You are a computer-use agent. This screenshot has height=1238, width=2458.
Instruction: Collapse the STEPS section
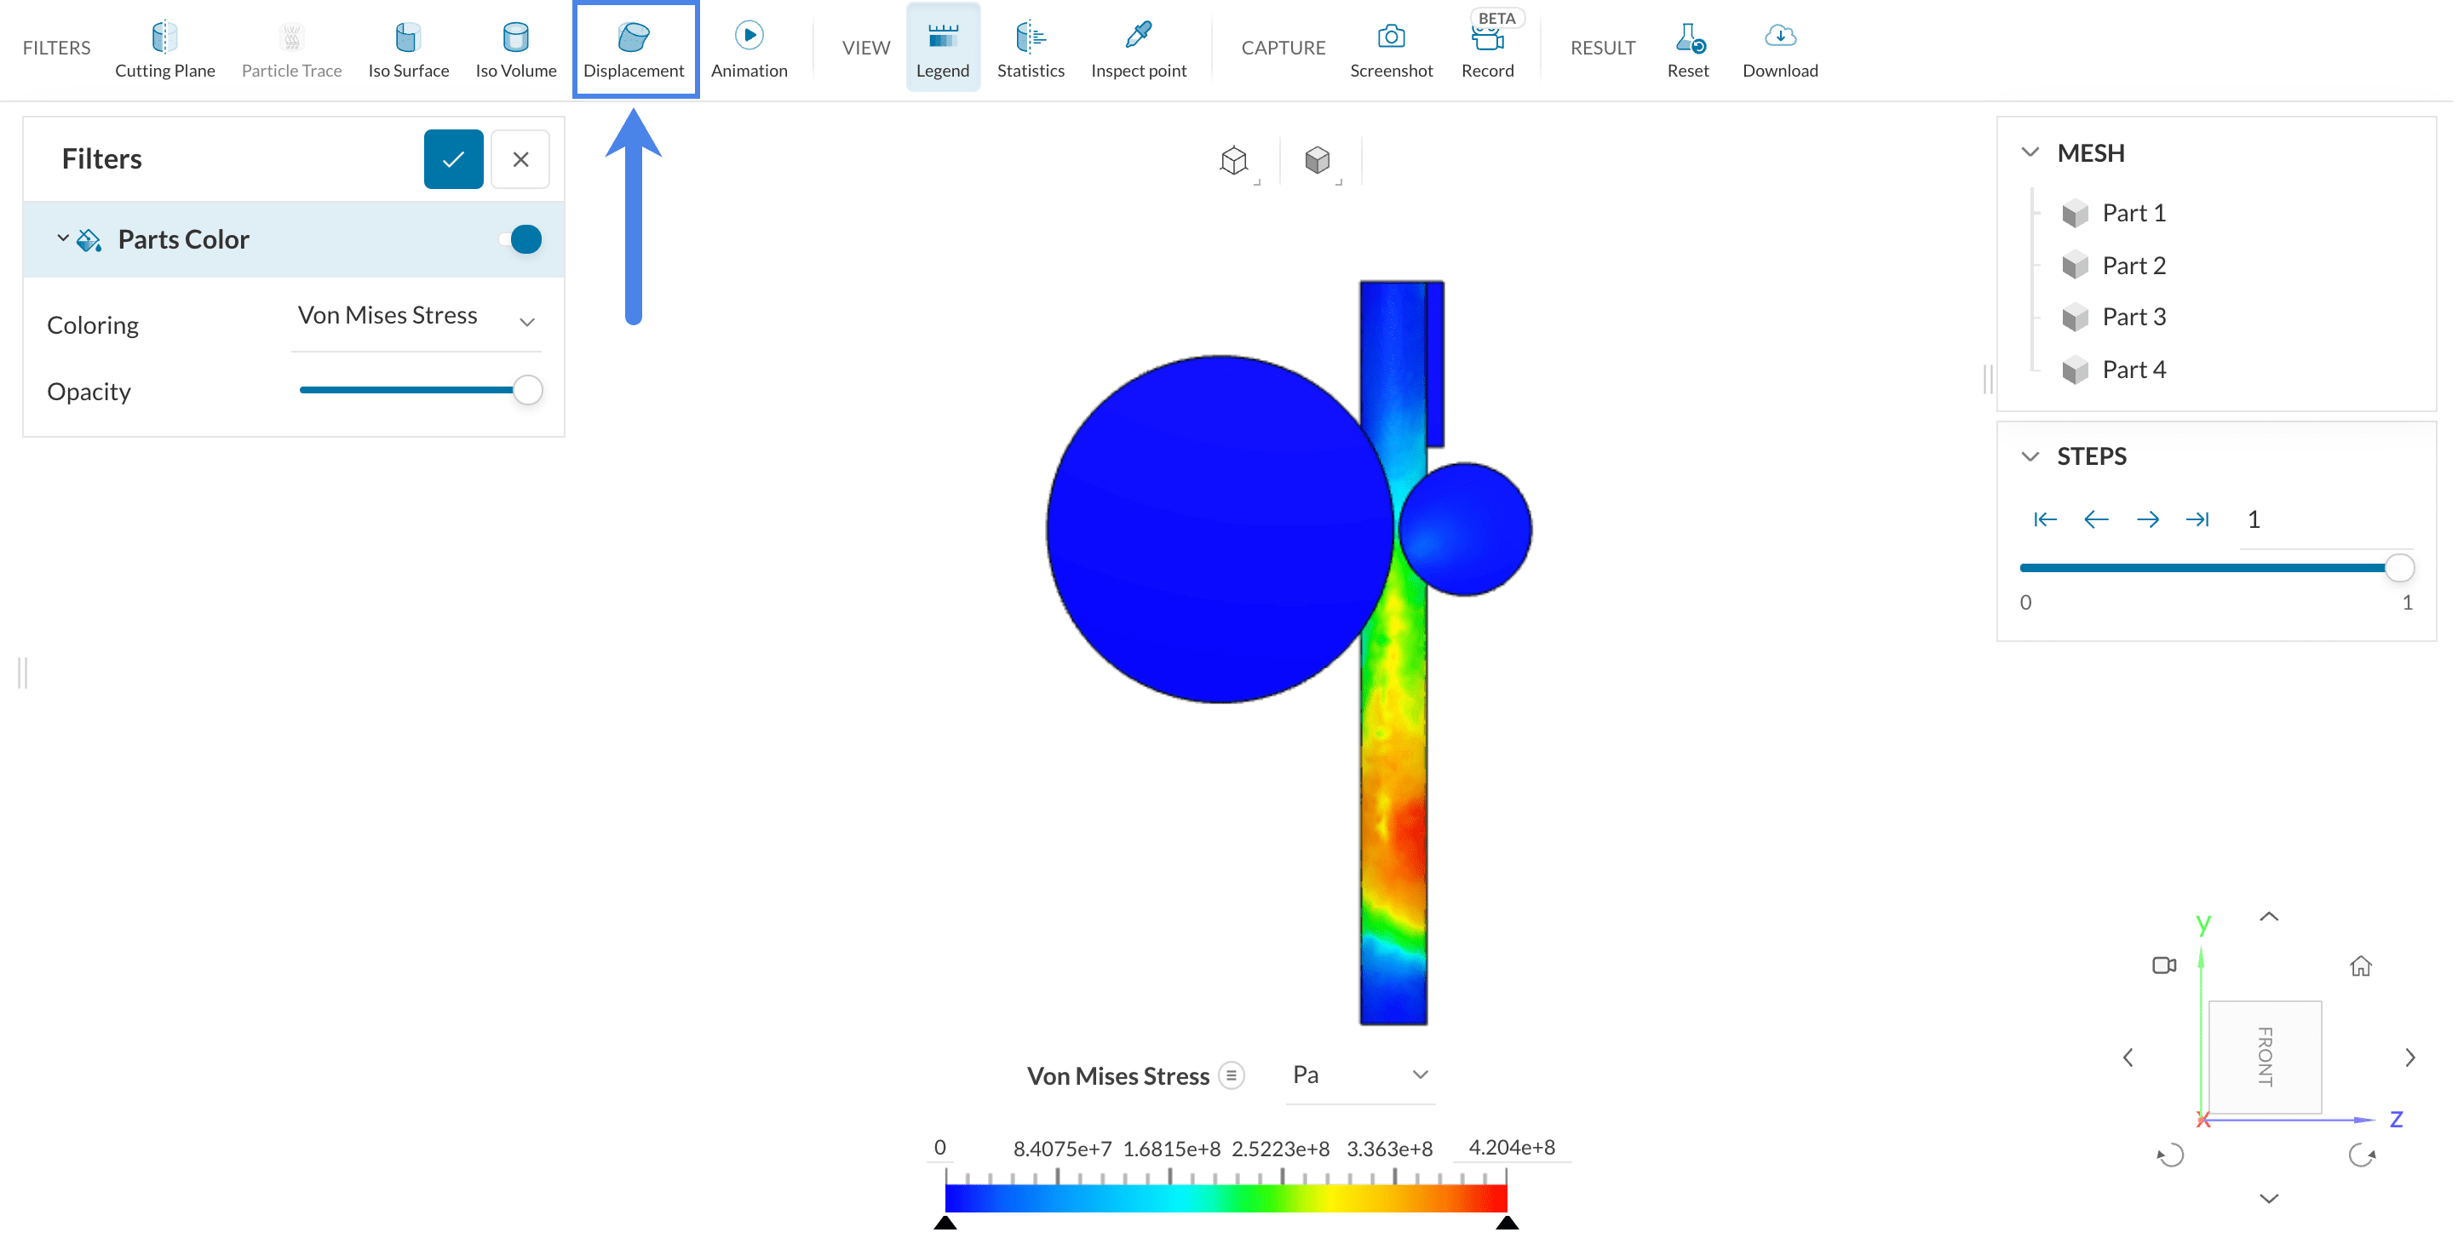[x=2030, y=456]
